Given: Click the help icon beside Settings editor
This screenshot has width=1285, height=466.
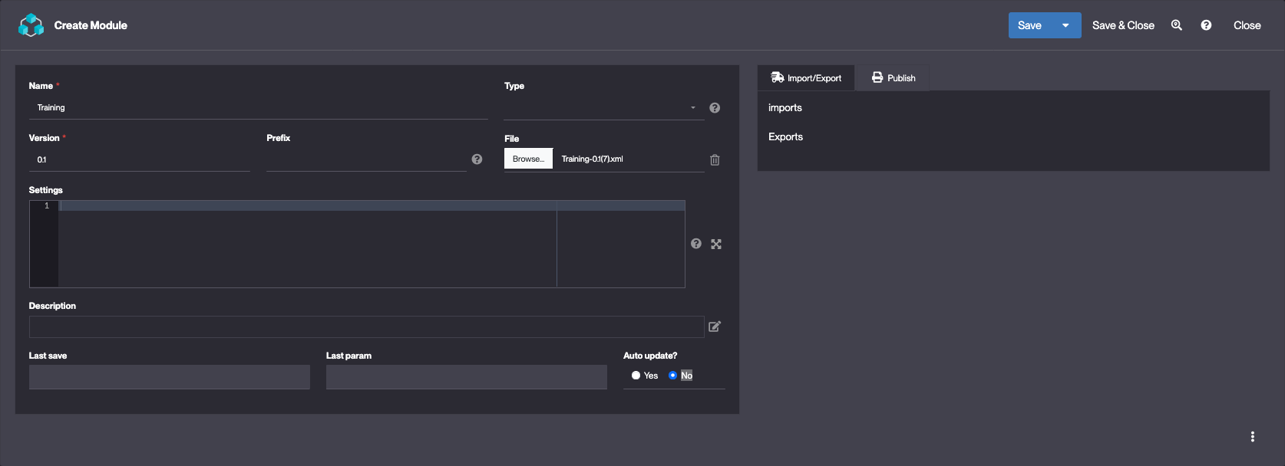Looking at the screenshot, I should point(696,244).
